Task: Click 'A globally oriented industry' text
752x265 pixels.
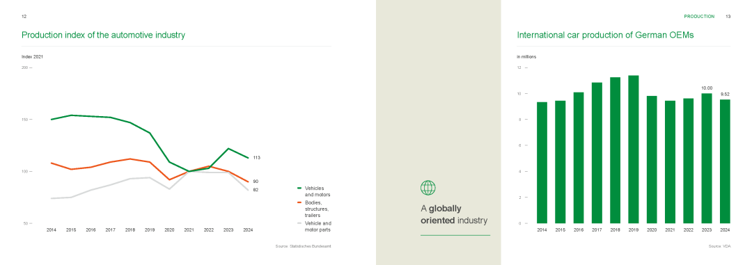Action: (454, 215)
